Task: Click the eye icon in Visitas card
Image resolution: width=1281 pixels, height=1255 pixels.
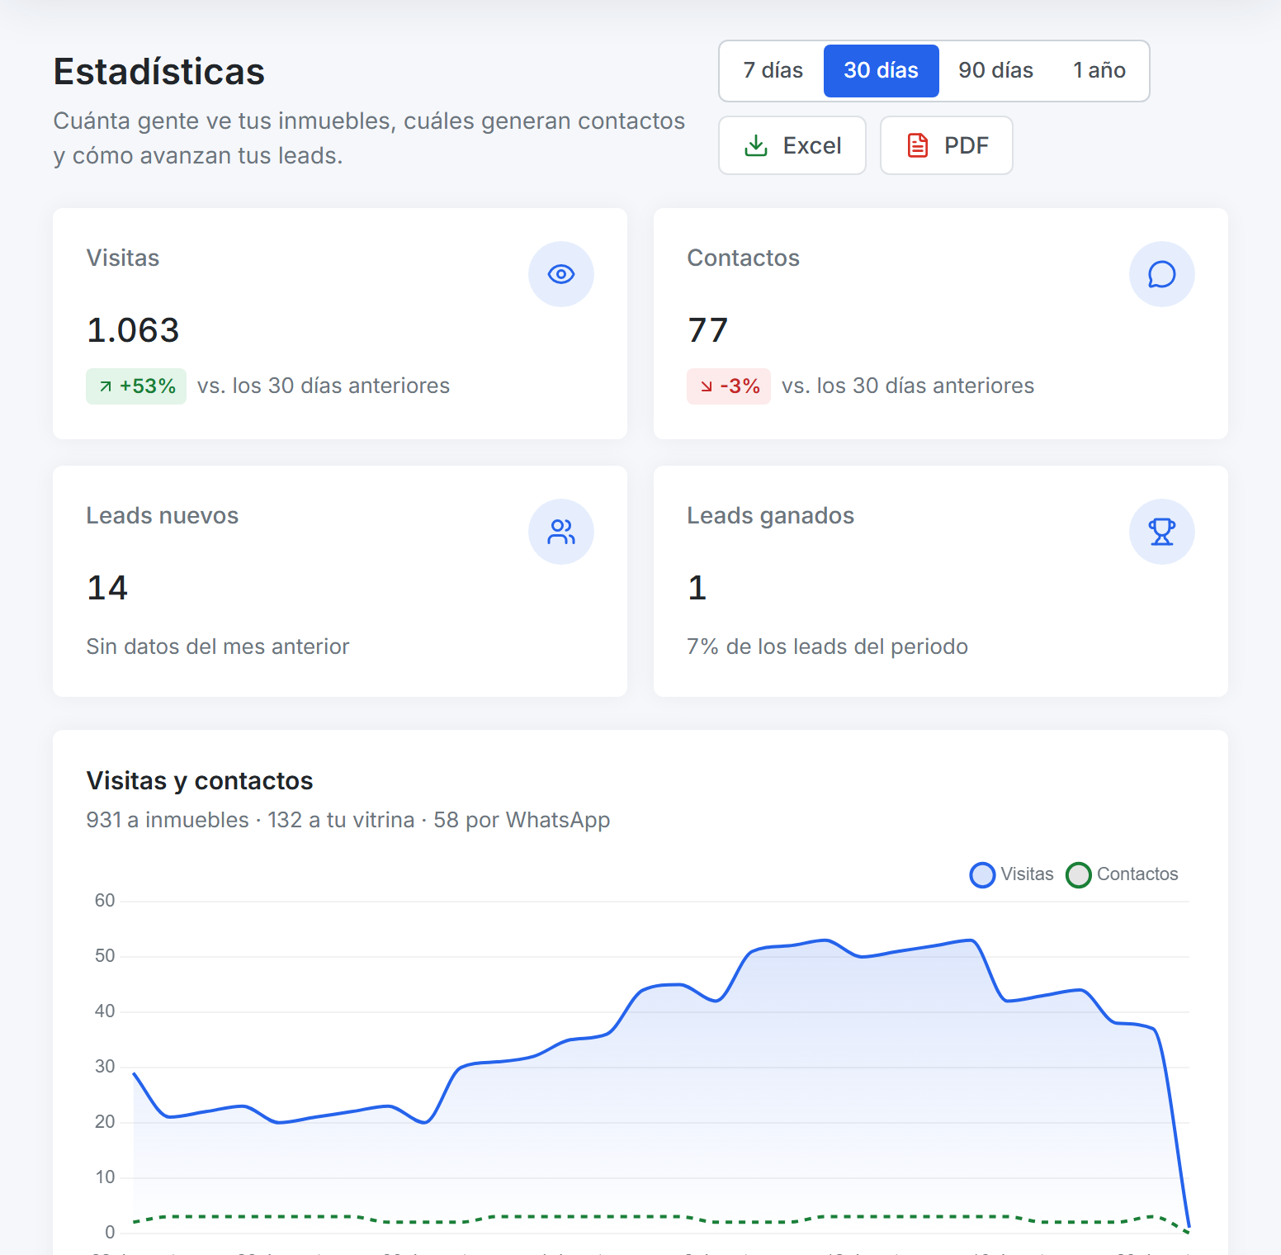Action: [561, 274]
